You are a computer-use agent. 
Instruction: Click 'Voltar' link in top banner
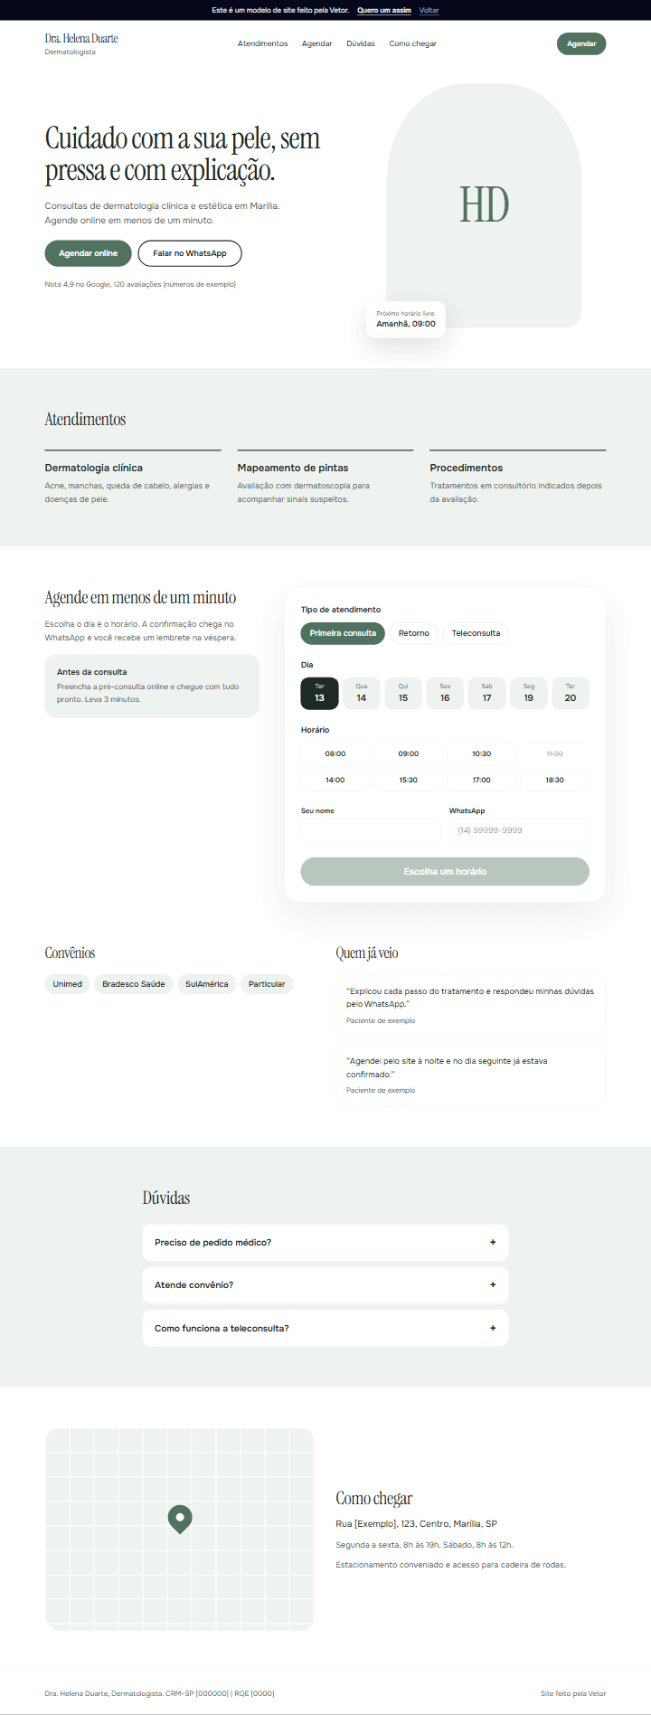[429, 10]
